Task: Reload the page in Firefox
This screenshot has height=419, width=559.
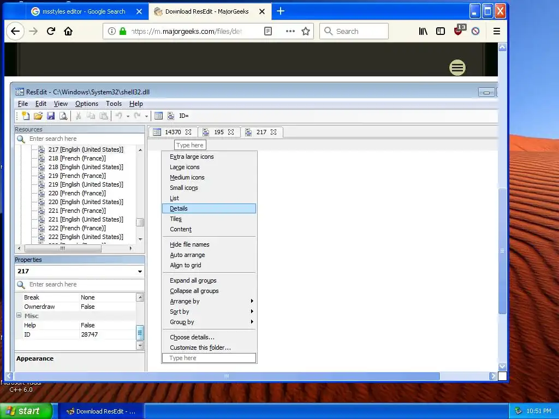Action: tap(51, 31)
